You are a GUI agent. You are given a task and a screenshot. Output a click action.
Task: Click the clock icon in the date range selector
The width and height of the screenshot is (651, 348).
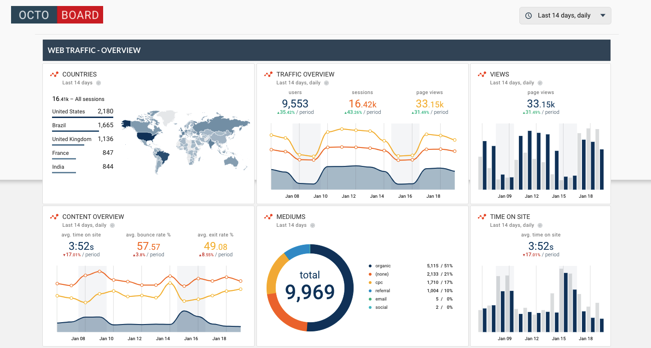coord(529,16)
